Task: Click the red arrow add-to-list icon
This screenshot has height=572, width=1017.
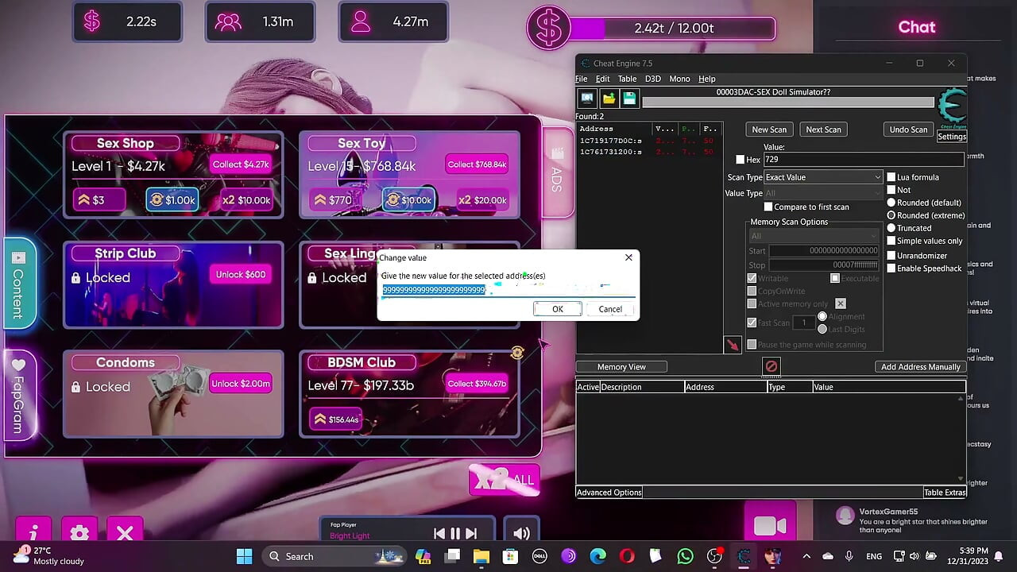Action: click(x=733, y=345)
